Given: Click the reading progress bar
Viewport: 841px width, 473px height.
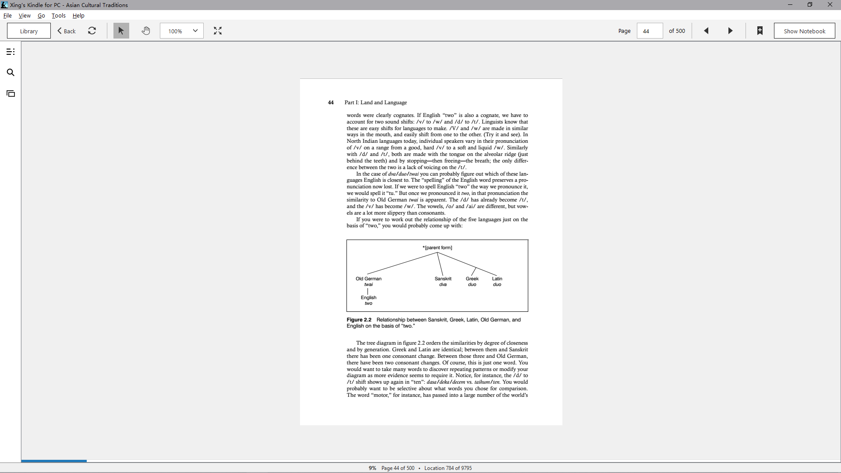Looking at the screenshot, I should [431, 461].
